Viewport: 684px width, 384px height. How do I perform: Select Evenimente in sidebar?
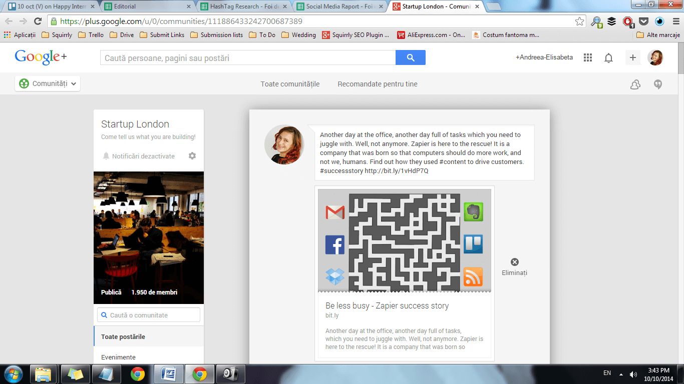[149, 357]
